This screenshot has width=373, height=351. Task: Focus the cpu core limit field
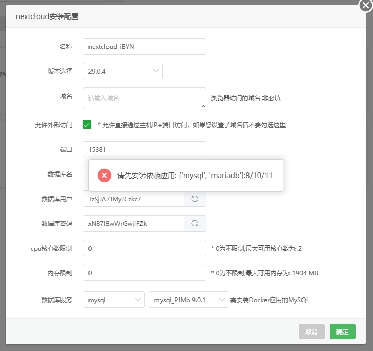(145, 248)
